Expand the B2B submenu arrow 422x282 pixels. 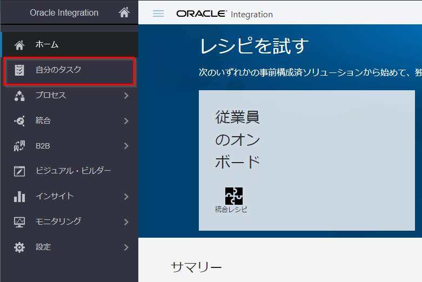click(126, 146)
